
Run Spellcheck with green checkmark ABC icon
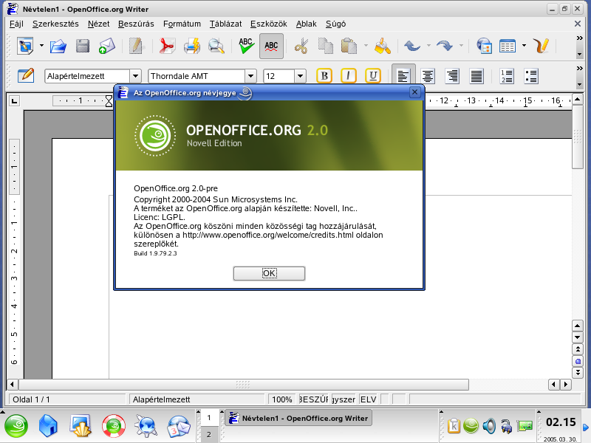(x=246, y=46)
